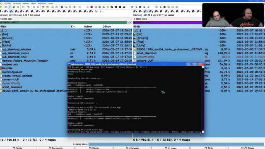Screen dimensions: 265x149
Task: Select left panel drive p button
Action: tap(54, 12)
